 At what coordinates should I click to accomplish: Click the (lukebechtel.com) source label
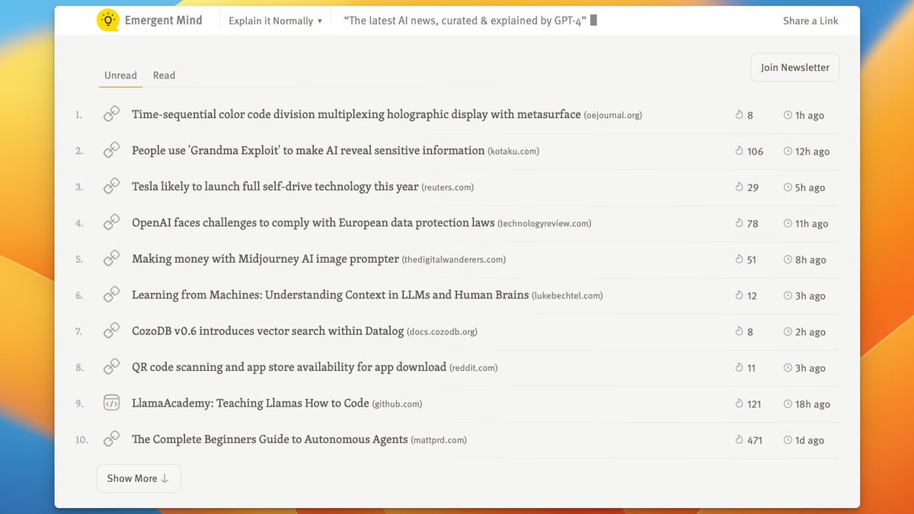click(567, 296)
